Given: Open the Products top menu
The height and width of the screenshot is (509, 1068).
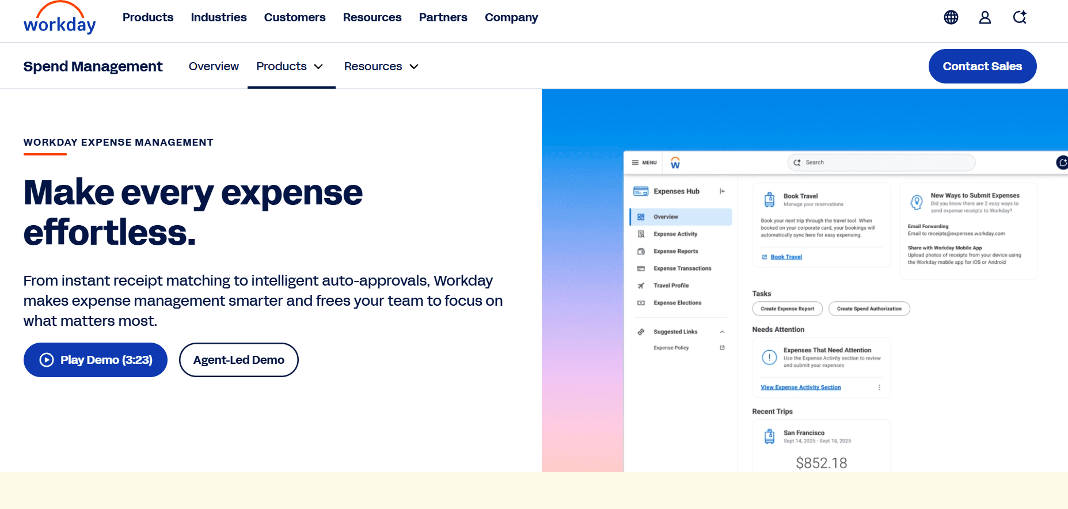Looking at the screenshot, I should (148, 17).
